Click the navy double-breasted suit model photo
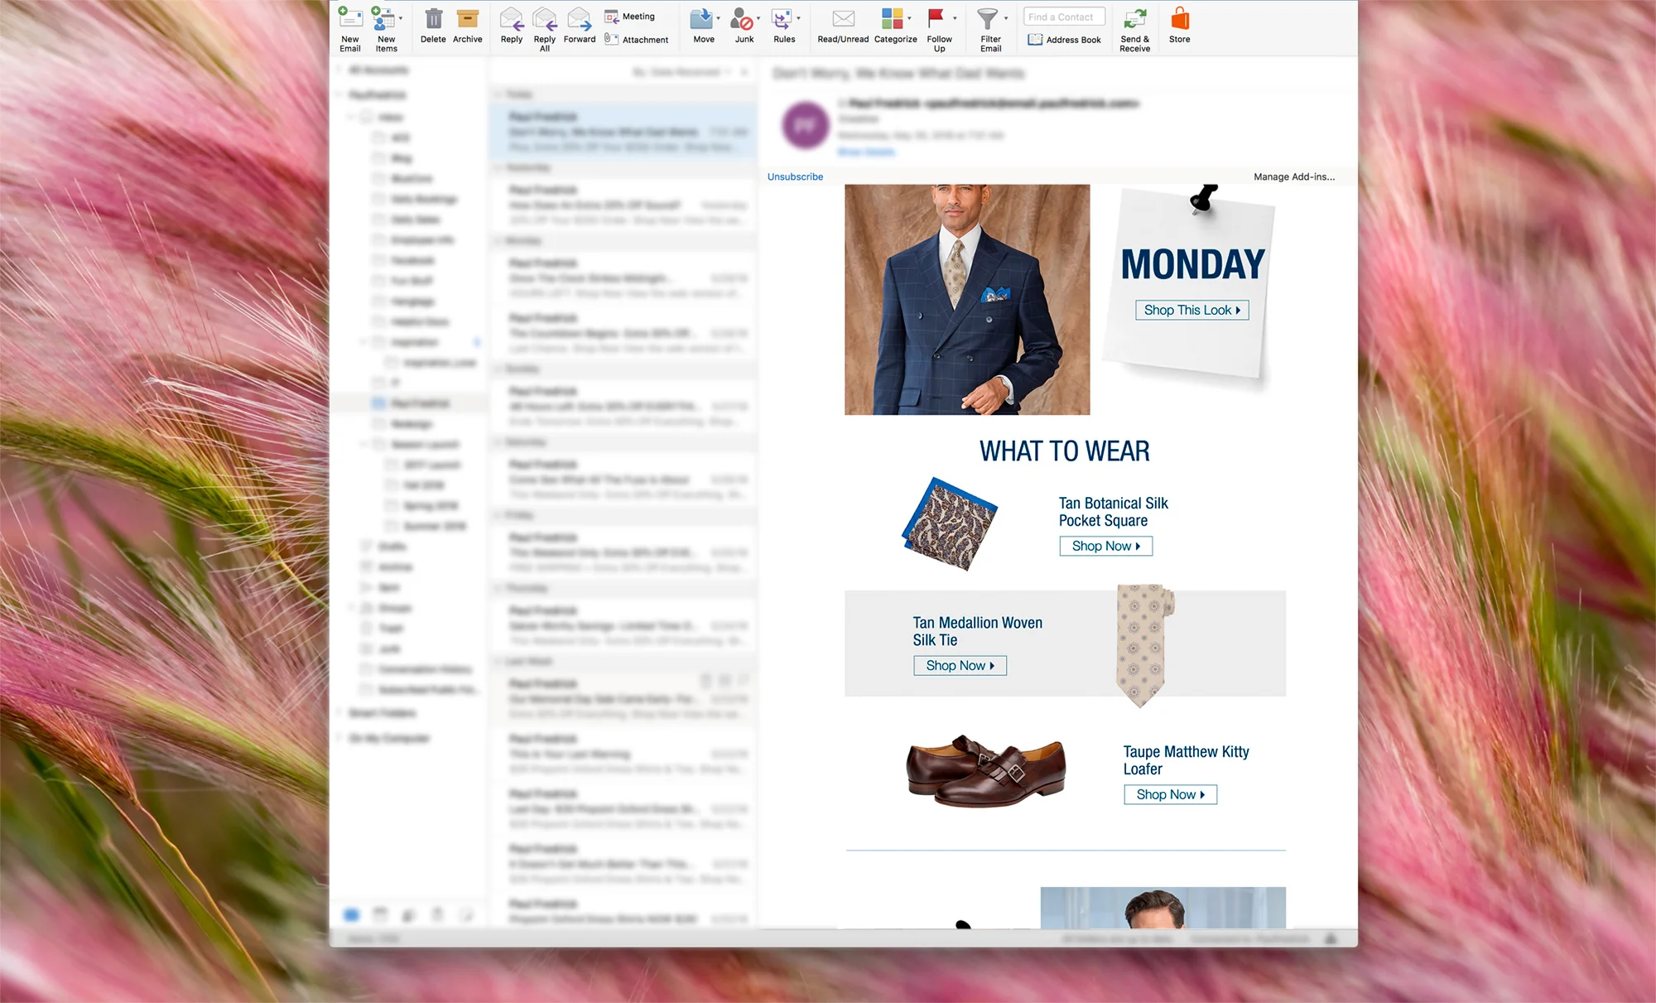The width and height of the screenshot is (1656, 1003). pos(967,299)
